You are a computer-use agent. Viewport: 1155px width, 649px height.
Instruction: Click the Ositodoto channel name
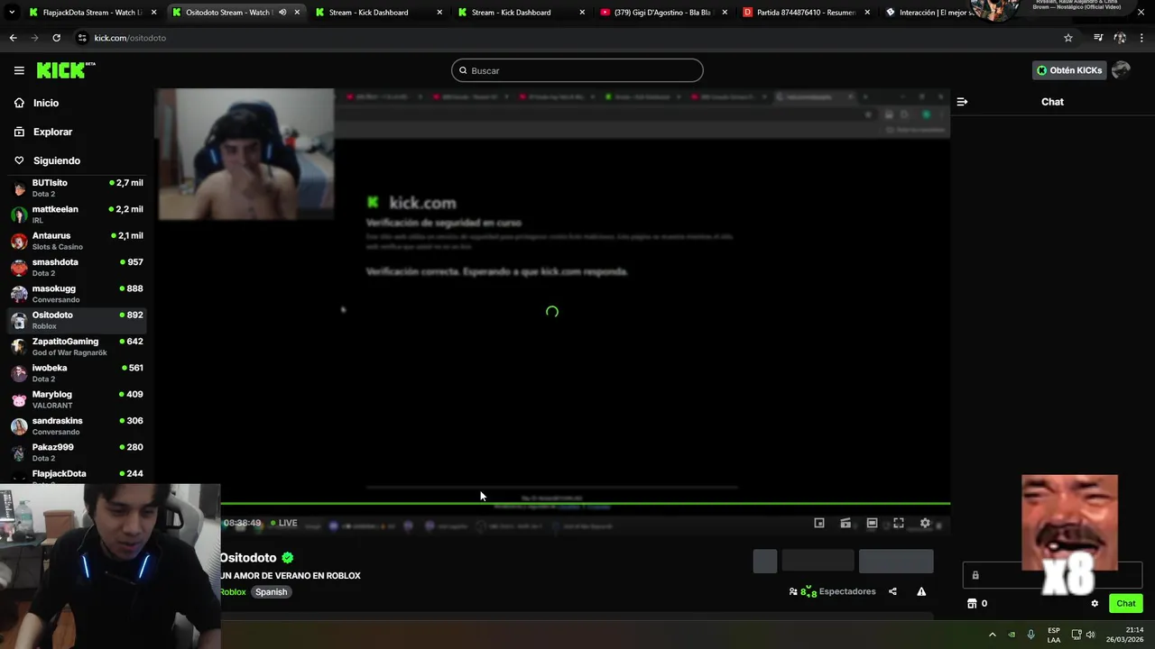pyautogui.click(x=248, y=557)
